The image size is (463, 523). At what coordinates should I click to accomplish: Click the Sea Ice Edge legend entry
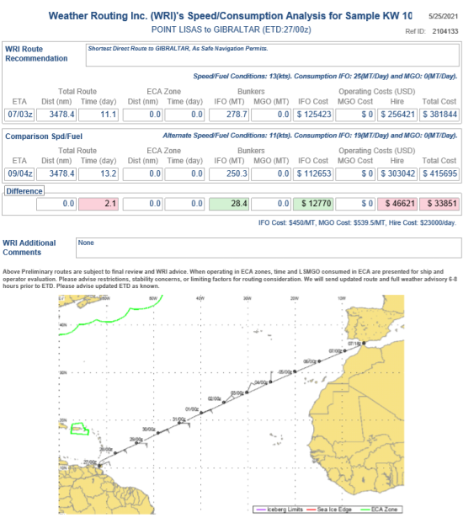tap(329, 510)
